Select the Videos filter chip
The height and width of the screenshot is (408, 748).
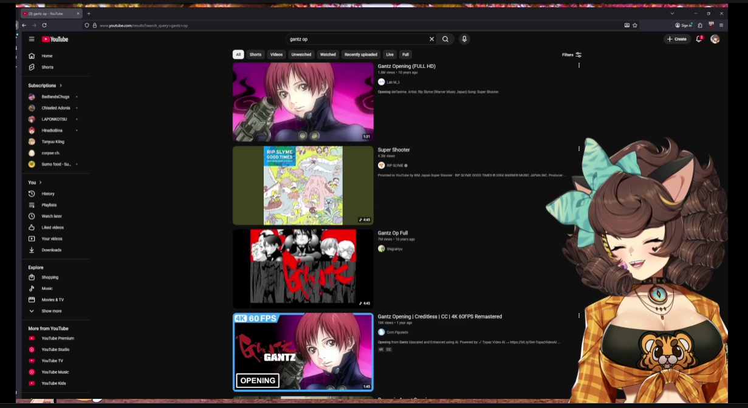(276, 55)
